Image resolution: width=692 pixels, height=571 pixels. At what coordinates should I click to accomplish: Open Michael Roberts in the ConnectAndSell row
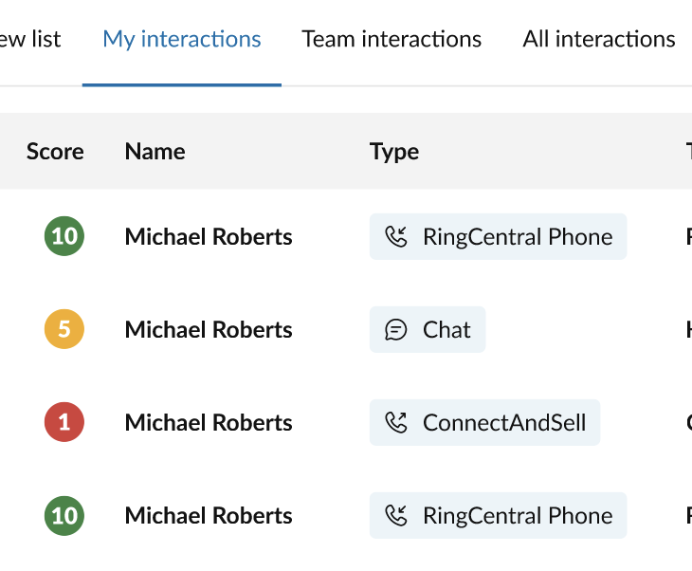pos(209,423)
